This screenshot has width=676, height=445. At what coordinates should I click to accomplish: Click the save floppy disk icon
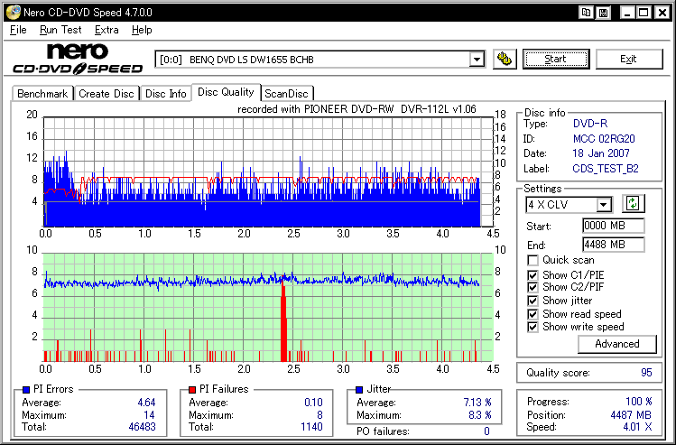pyautogui.click(x=602, y=12)
